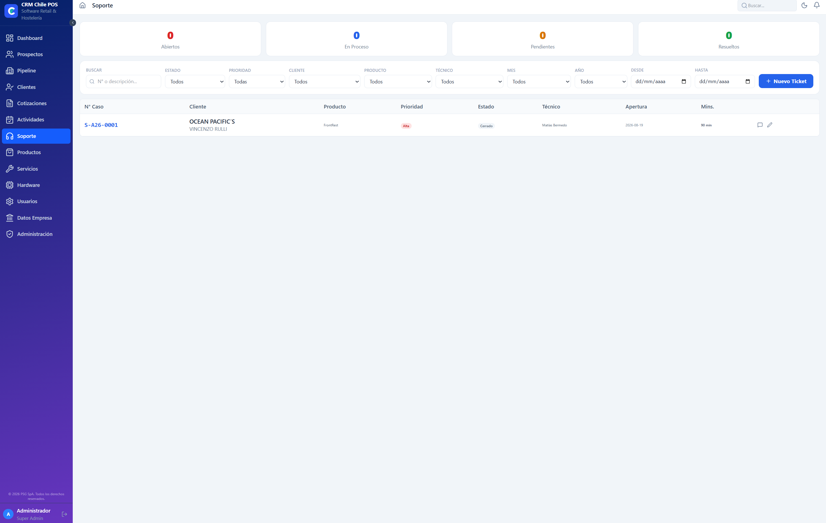The width and height of the screenshot is (826, 523).
Task: Open Datos Empresa
Action: pos(36,218)
